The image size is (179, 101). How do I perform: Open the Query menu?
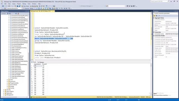14,4
